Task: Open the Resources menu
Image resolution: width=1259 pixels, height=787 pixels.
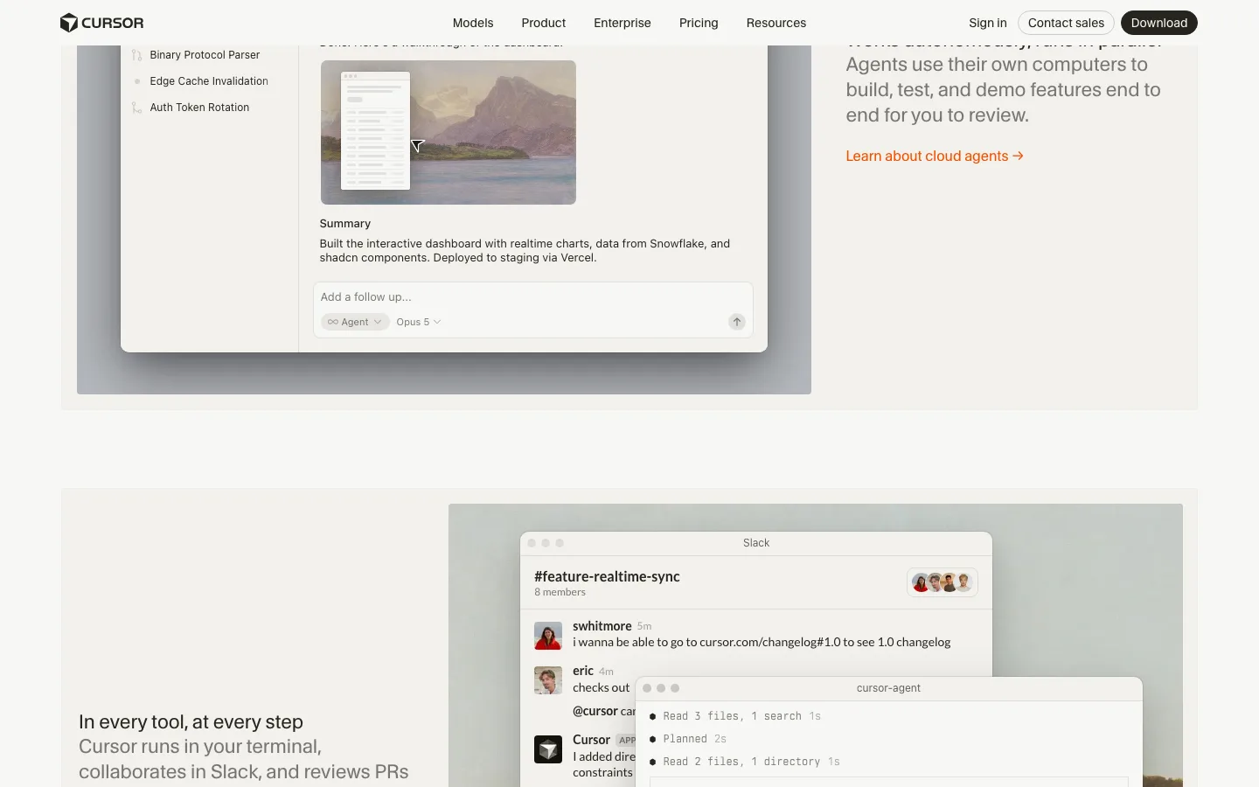Action: 776,23
